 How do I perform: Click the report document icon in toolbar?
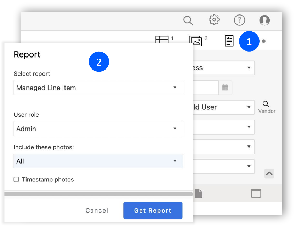click(229, 41)
